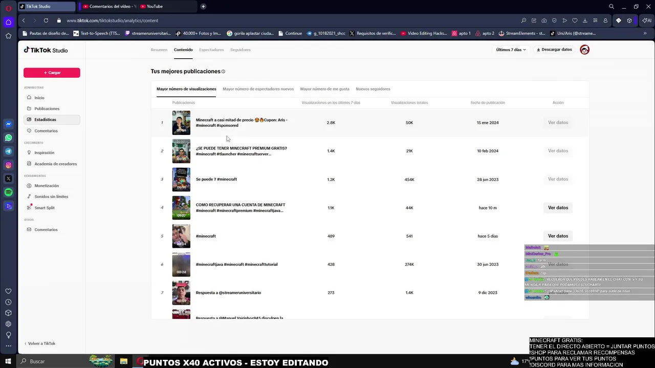Open File Explorer from the taskbar

point(124,361)
